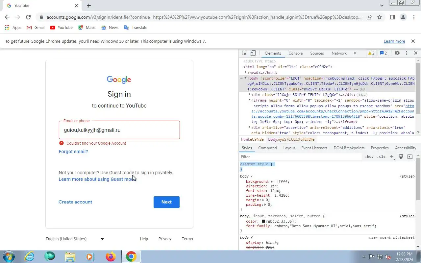
Task: Open the Chrome profile avatar
Action: pyautogui.click(x=403, y=17)
